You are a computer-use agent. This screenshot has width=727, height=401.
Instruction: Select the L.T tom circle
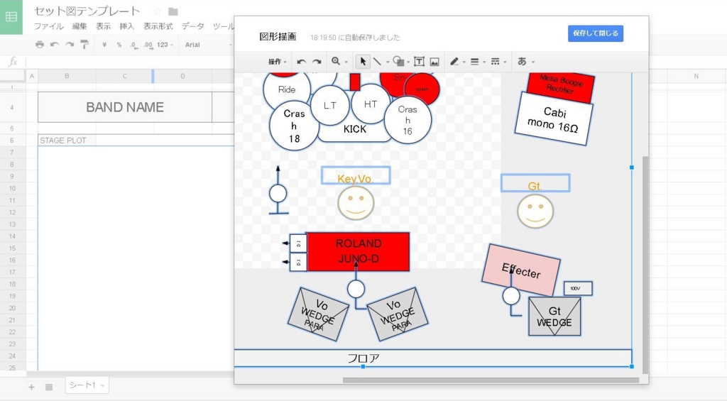click(330, 106)
